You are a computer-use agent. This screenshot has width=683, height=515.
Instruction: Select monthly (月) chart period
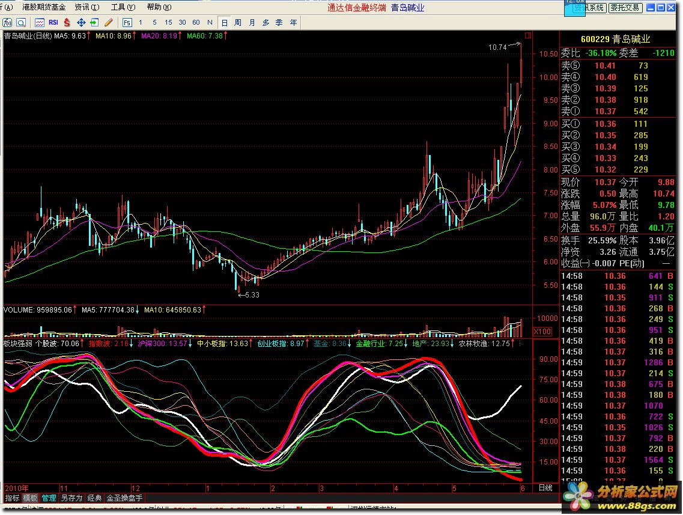coord(252,23)
